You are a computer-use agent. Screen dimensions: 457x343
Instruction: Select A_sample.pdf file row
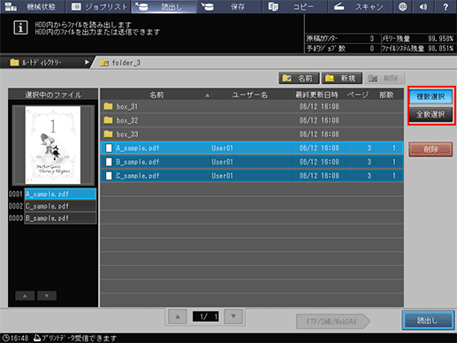point(252,148)
